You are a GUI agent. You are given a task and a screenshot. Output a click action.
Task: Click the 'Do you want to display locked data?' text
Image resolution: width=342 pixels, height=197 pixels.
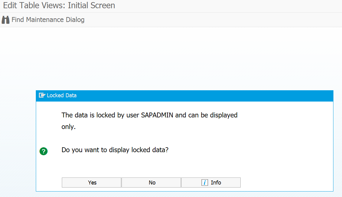point(115,150)
